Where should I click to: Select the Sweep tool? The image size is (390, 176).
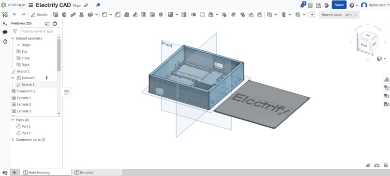point(73,15)
